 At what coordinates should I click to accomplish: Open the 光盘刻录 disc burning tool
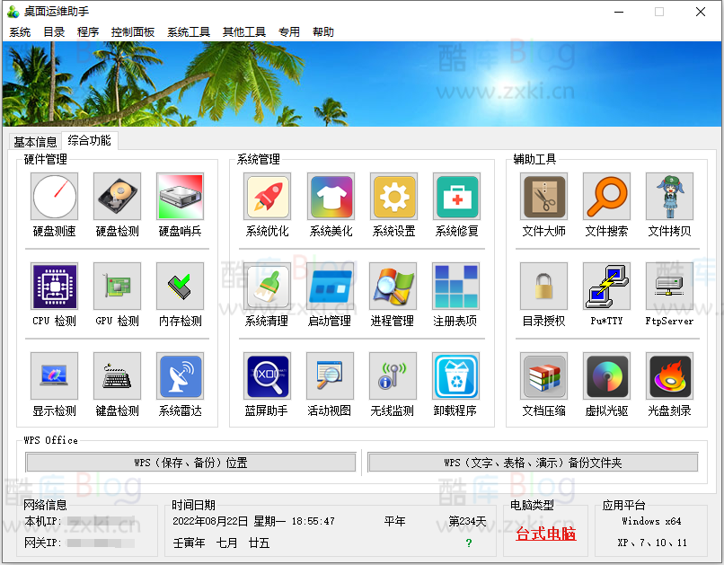point(669,383)
